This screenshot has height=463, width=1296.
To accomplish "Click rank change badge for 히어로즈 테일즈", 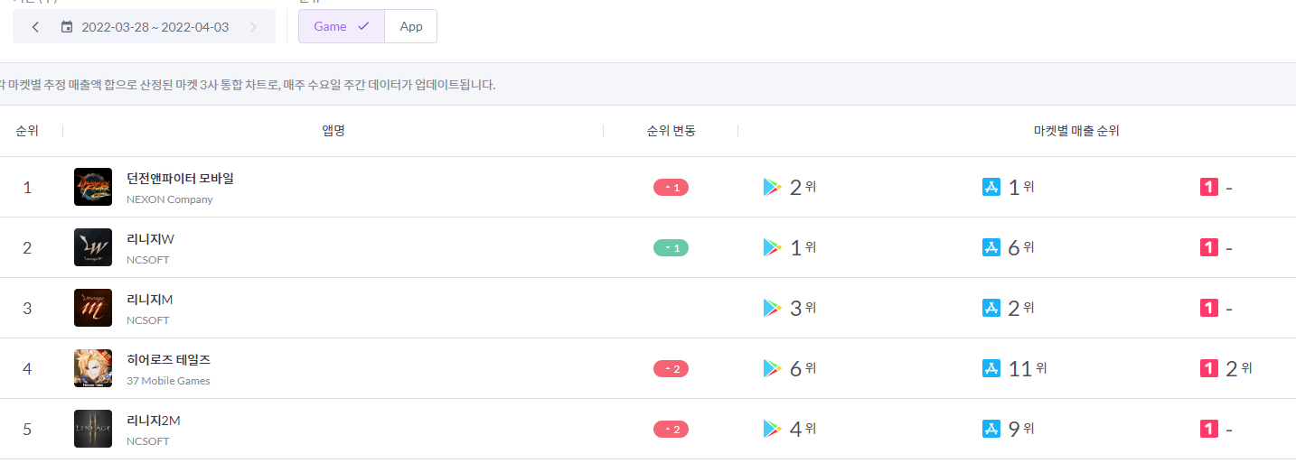I will click(x=671, y=368).
